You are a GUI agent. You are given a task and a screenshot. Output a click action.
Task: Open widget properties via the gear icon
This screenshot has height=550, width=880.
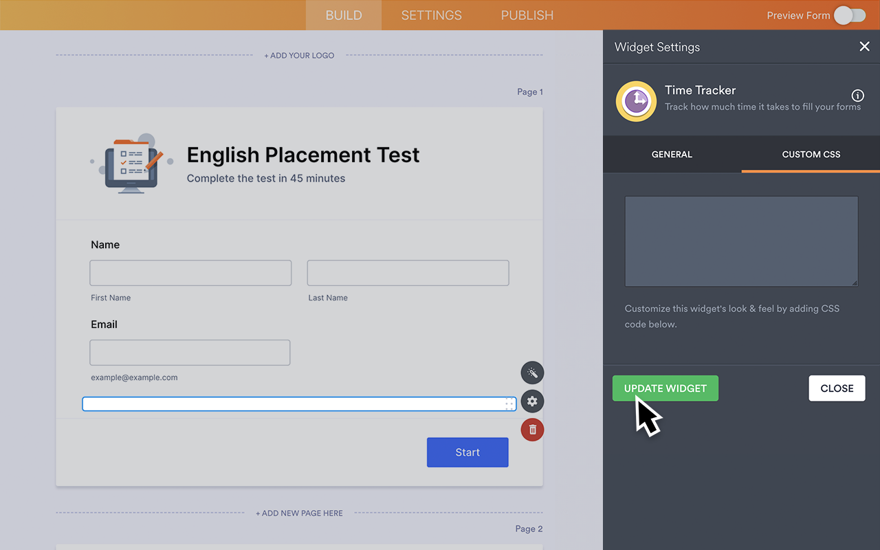(532, 401)
